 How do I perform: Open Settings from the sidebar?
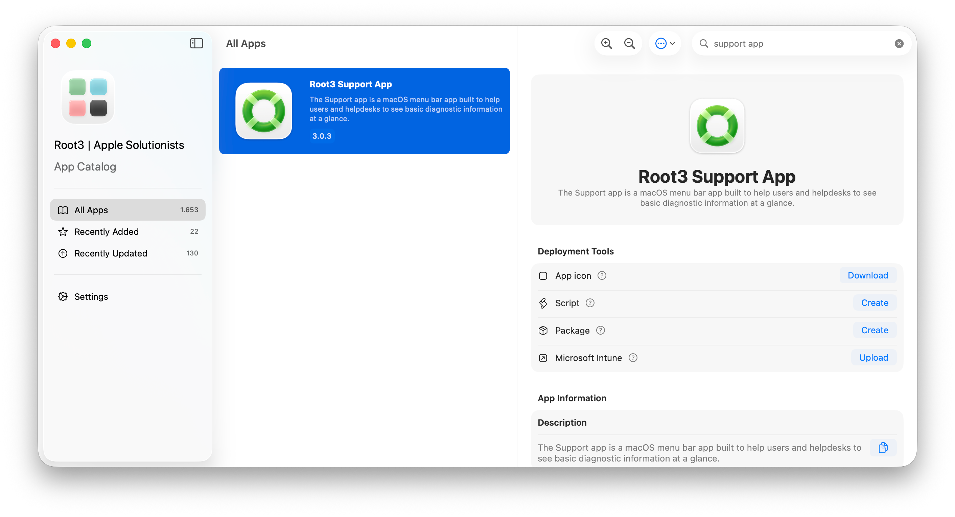click(x=127, y=296)
